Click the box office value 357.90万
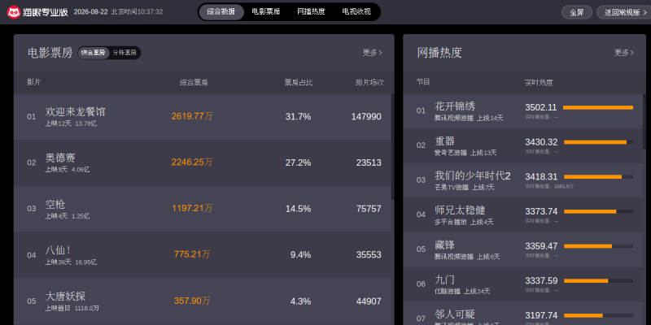651x325 pixels. [x=192, y=301]
